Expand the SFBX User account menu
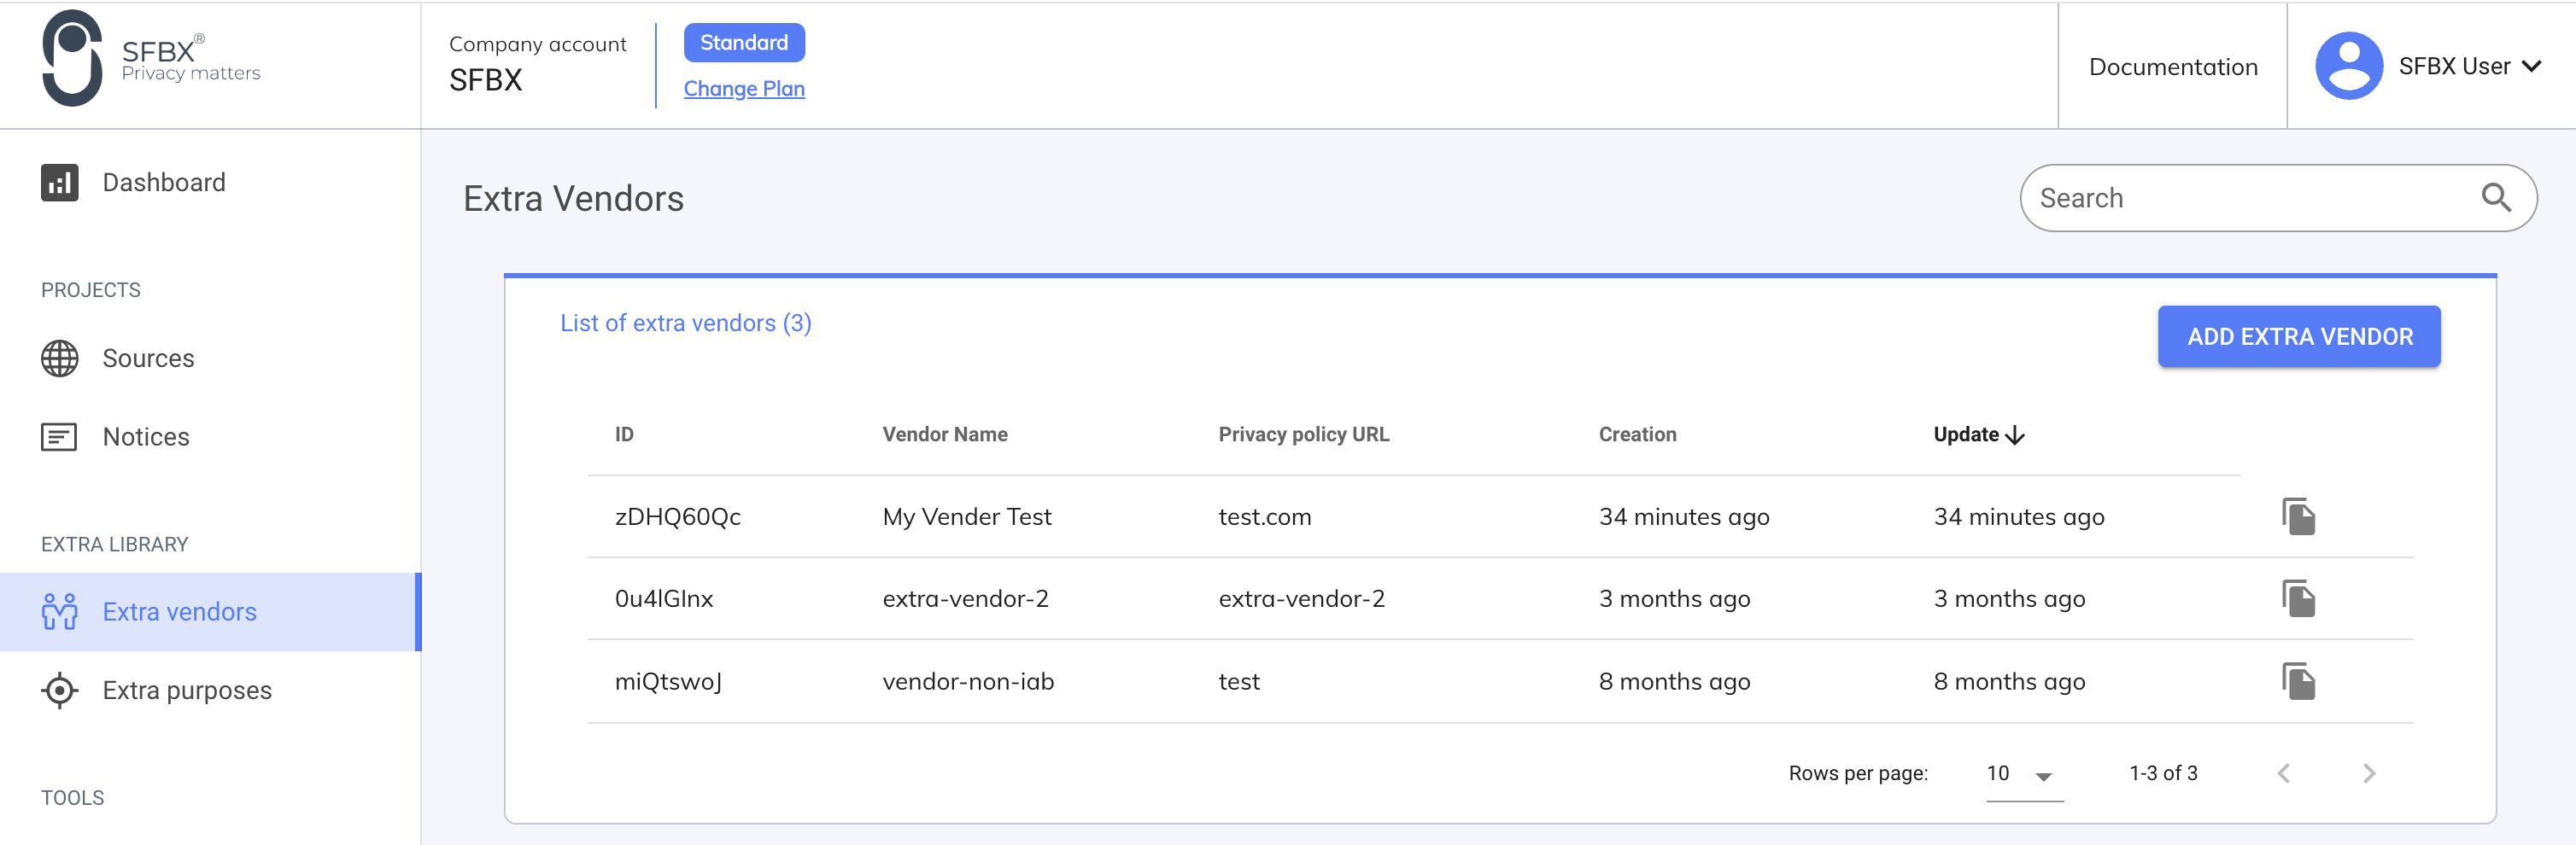Image resolution: width=2576 pixels, height=845 pixels. click(2531, 66)
